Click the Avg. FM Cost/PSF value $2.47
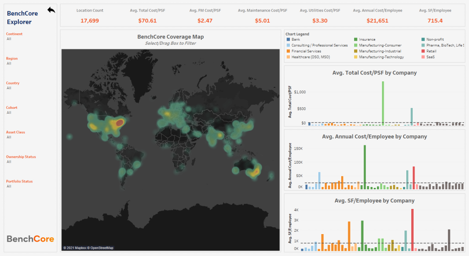The height and width of the screenshot is (256, 469). coord(205,21)
